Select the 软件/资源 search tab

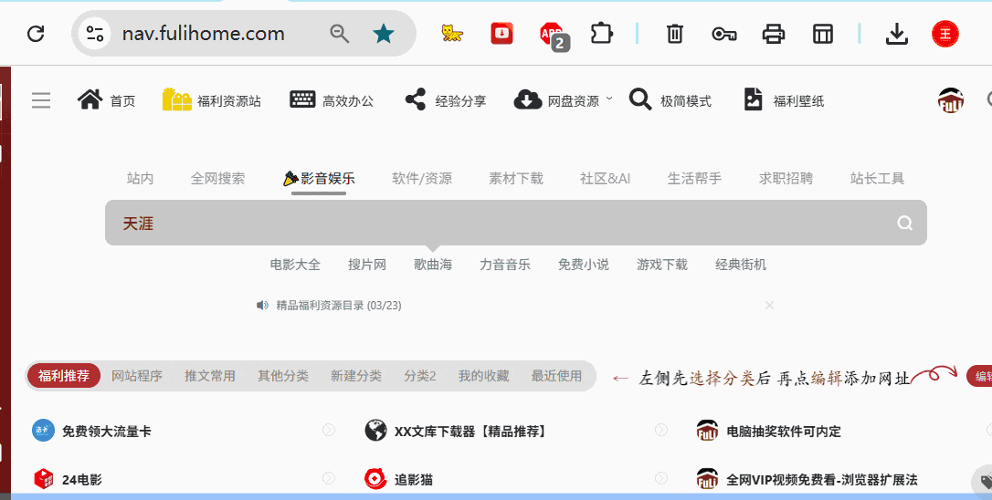422,179
